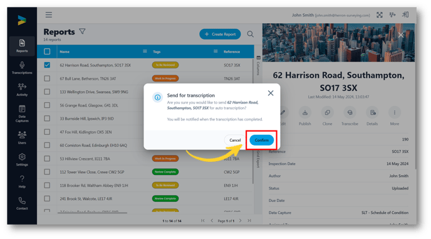
Task: Uncheck the 62 Harrison Road row checkbox
Action: click(47, 65)
